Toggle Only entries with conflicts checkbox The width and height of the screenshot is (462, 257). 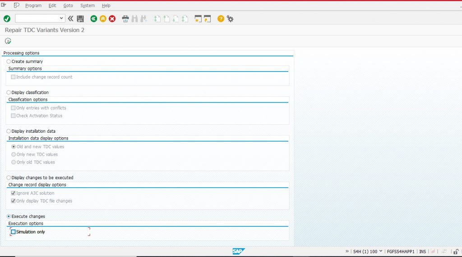13,108
